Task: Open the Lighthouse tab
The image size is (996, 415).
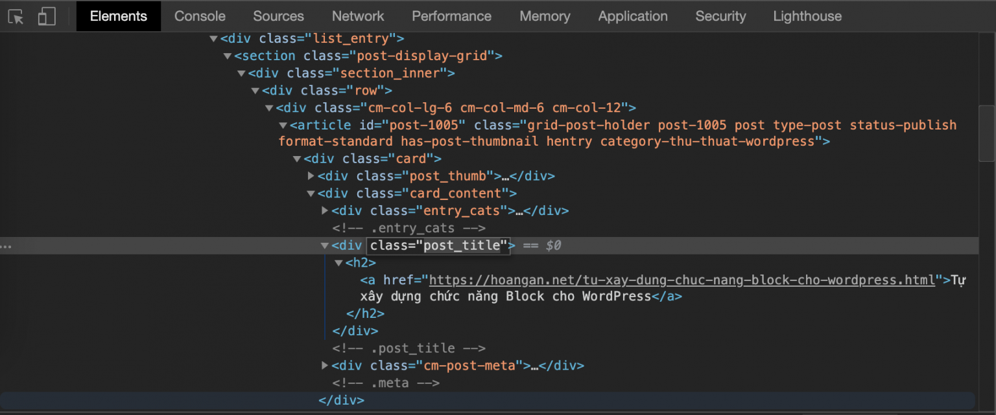Action: [x=807, y=16]
